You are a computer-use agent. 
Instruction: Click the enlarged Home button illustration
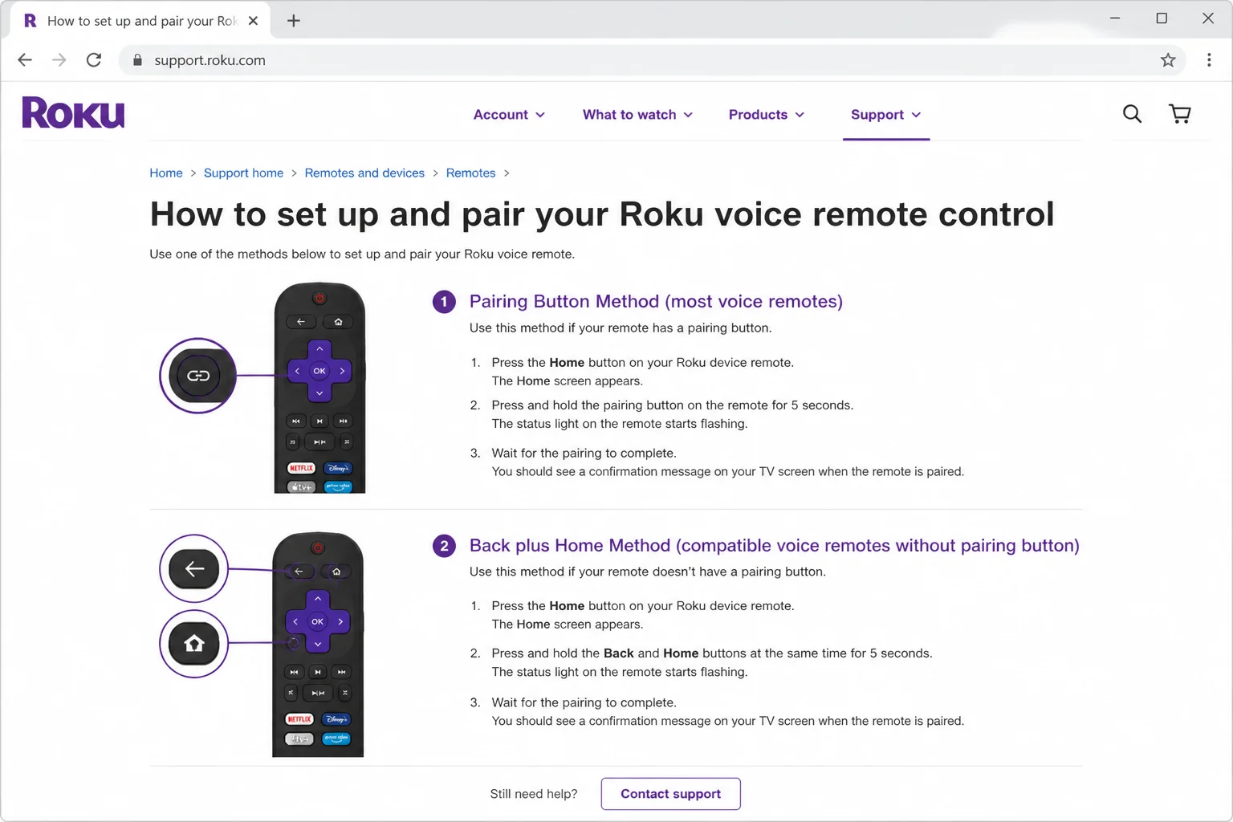point(194,644)
